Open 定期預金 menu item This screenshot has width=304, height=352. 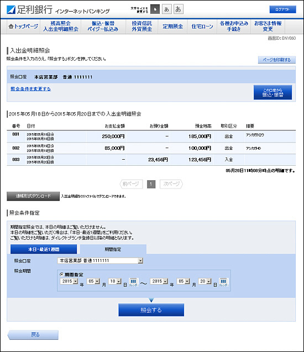(x=172, y=27)
